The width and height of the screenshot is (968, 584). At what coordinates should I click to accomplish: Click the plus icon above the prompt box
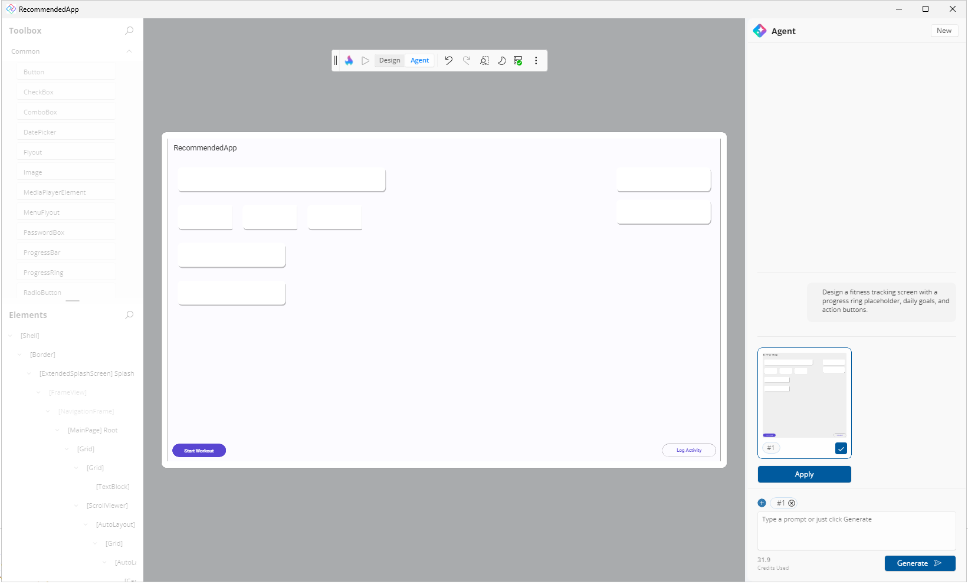point(762,503)
